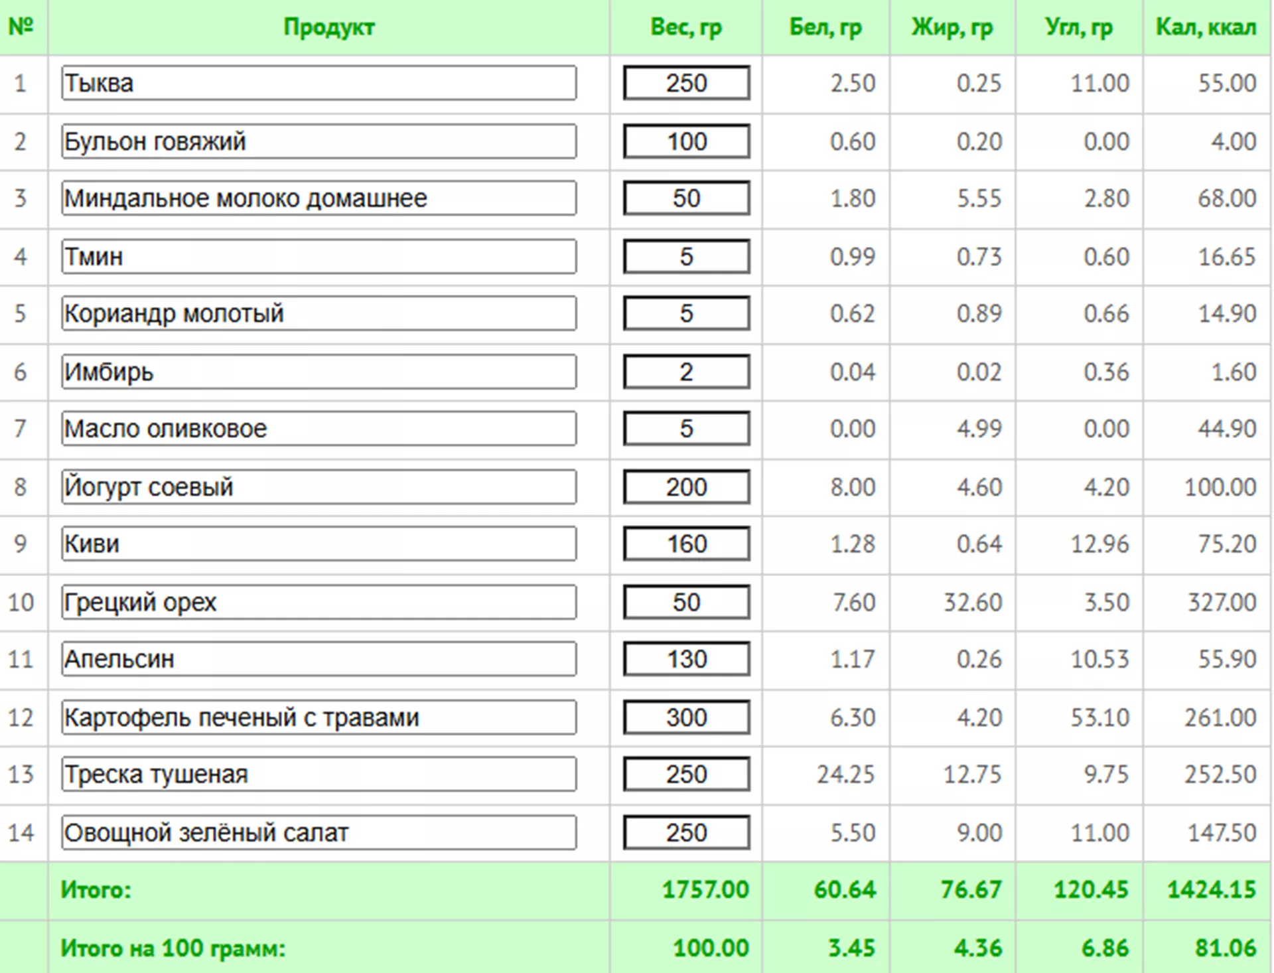The width and height of the screenshot is (1274, 973).
Task: Click the Продукт column header
Action: point(328,27)
